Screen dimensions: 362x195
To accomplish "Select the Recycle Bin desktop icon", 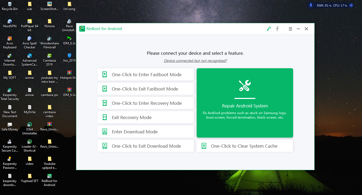I will [10, 6].
